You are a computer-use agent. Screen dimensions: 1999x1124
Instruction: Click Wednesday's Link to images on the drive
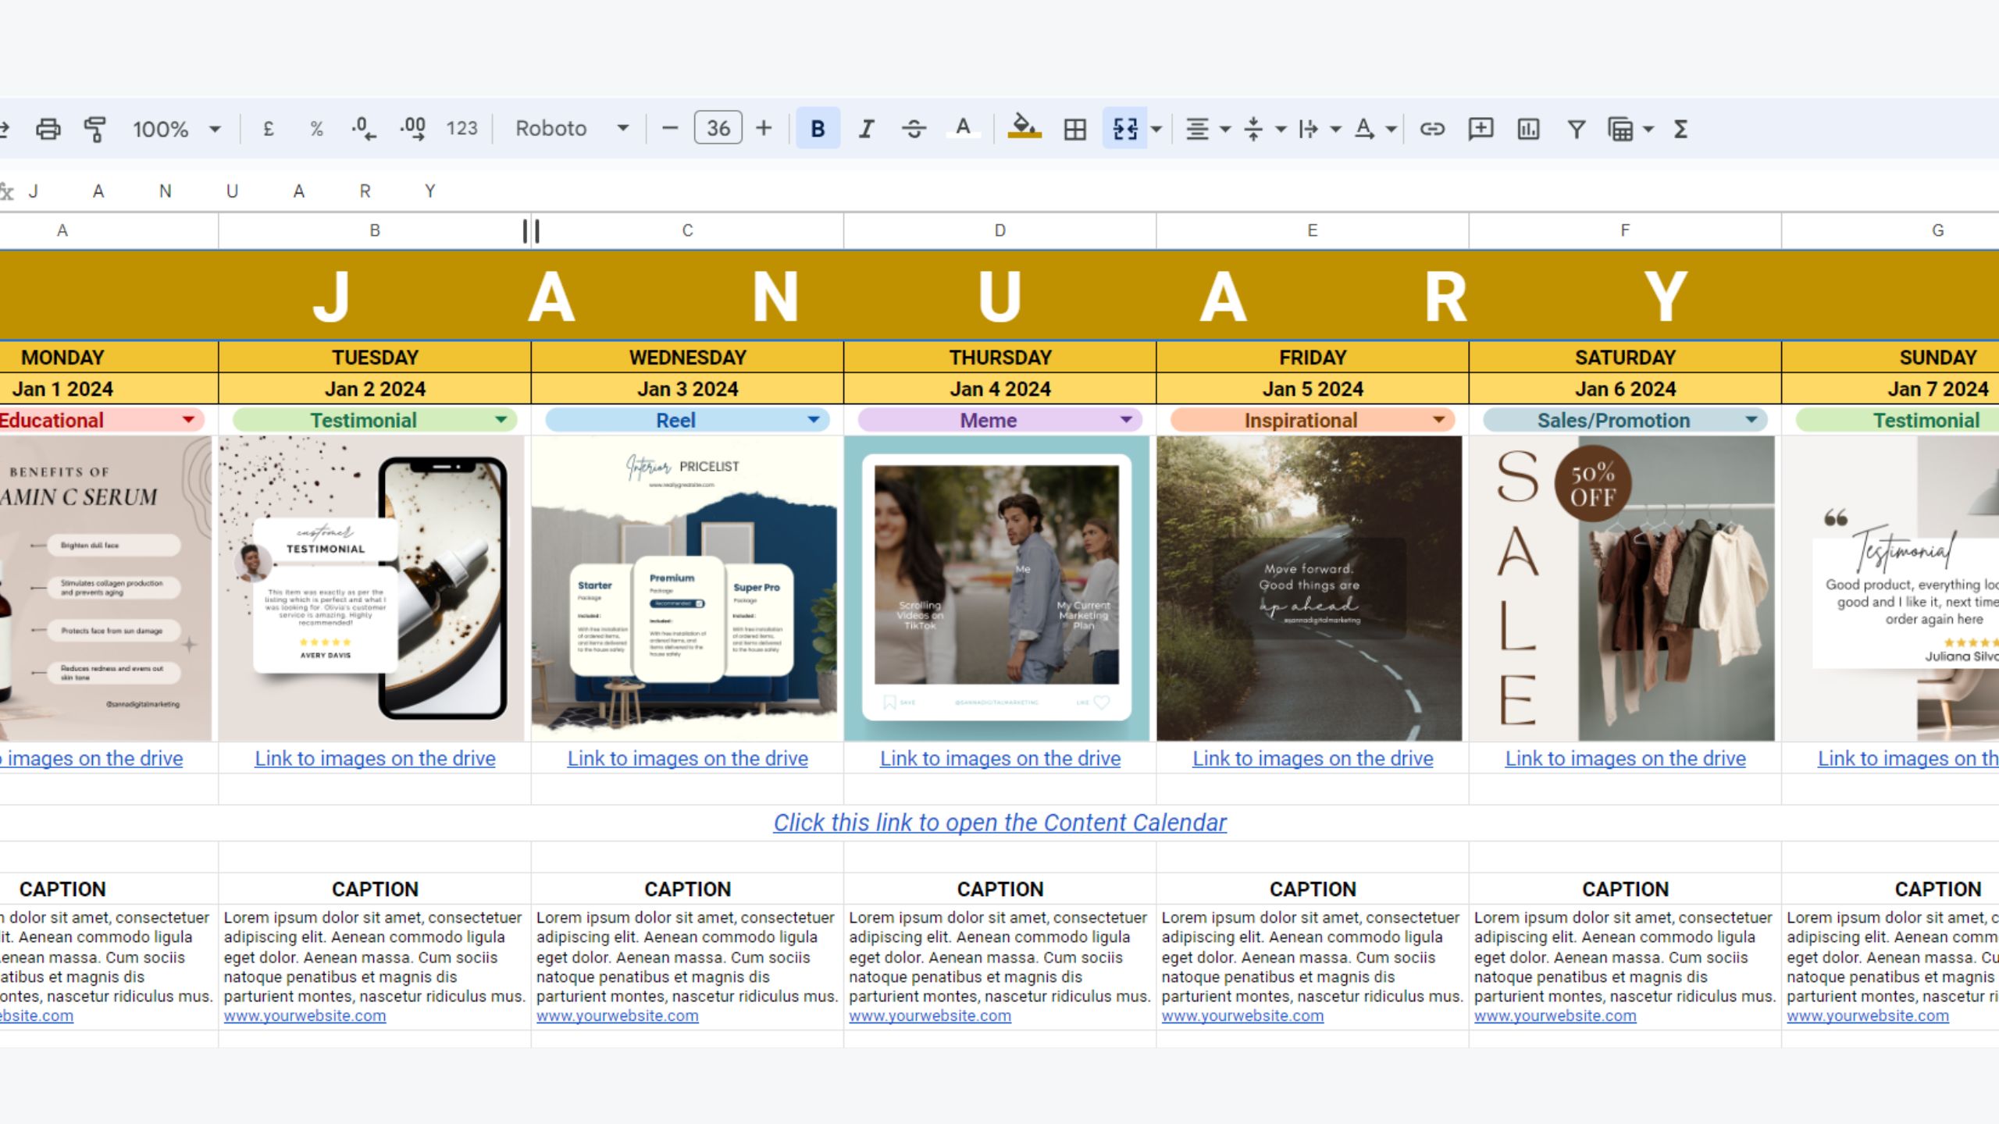[x=687, y=758]
